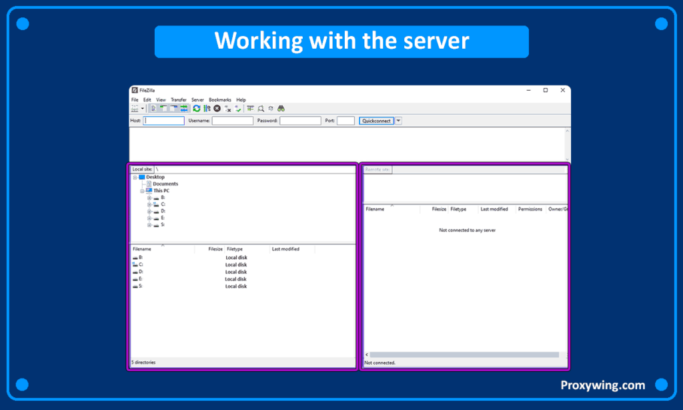Image resolution: width=683 pixels, height=410 pixels.
Task: Minimize the FileZilla window
Action: click(x=528, y=90)
